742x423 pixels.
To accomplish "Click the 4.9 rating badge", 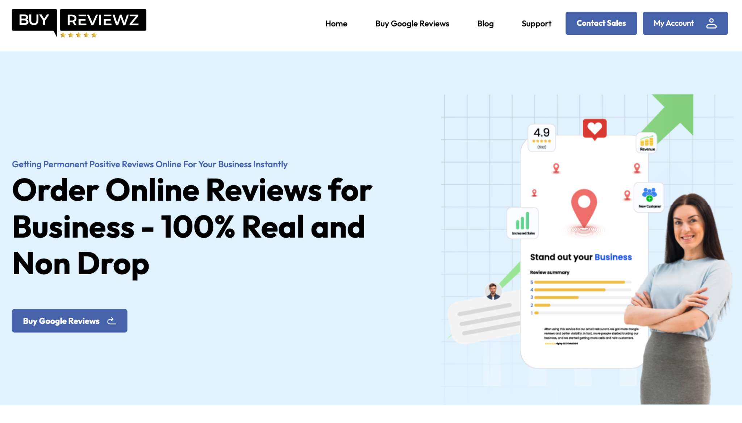I will pyautogui.click(x=542, y=138).
